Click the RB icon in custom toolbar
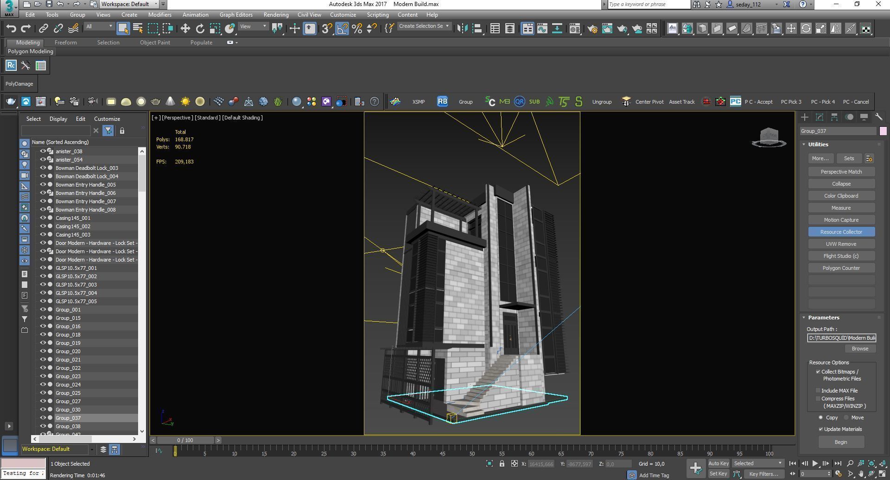Viewport: 890px width, 480px height. (442, 101)
